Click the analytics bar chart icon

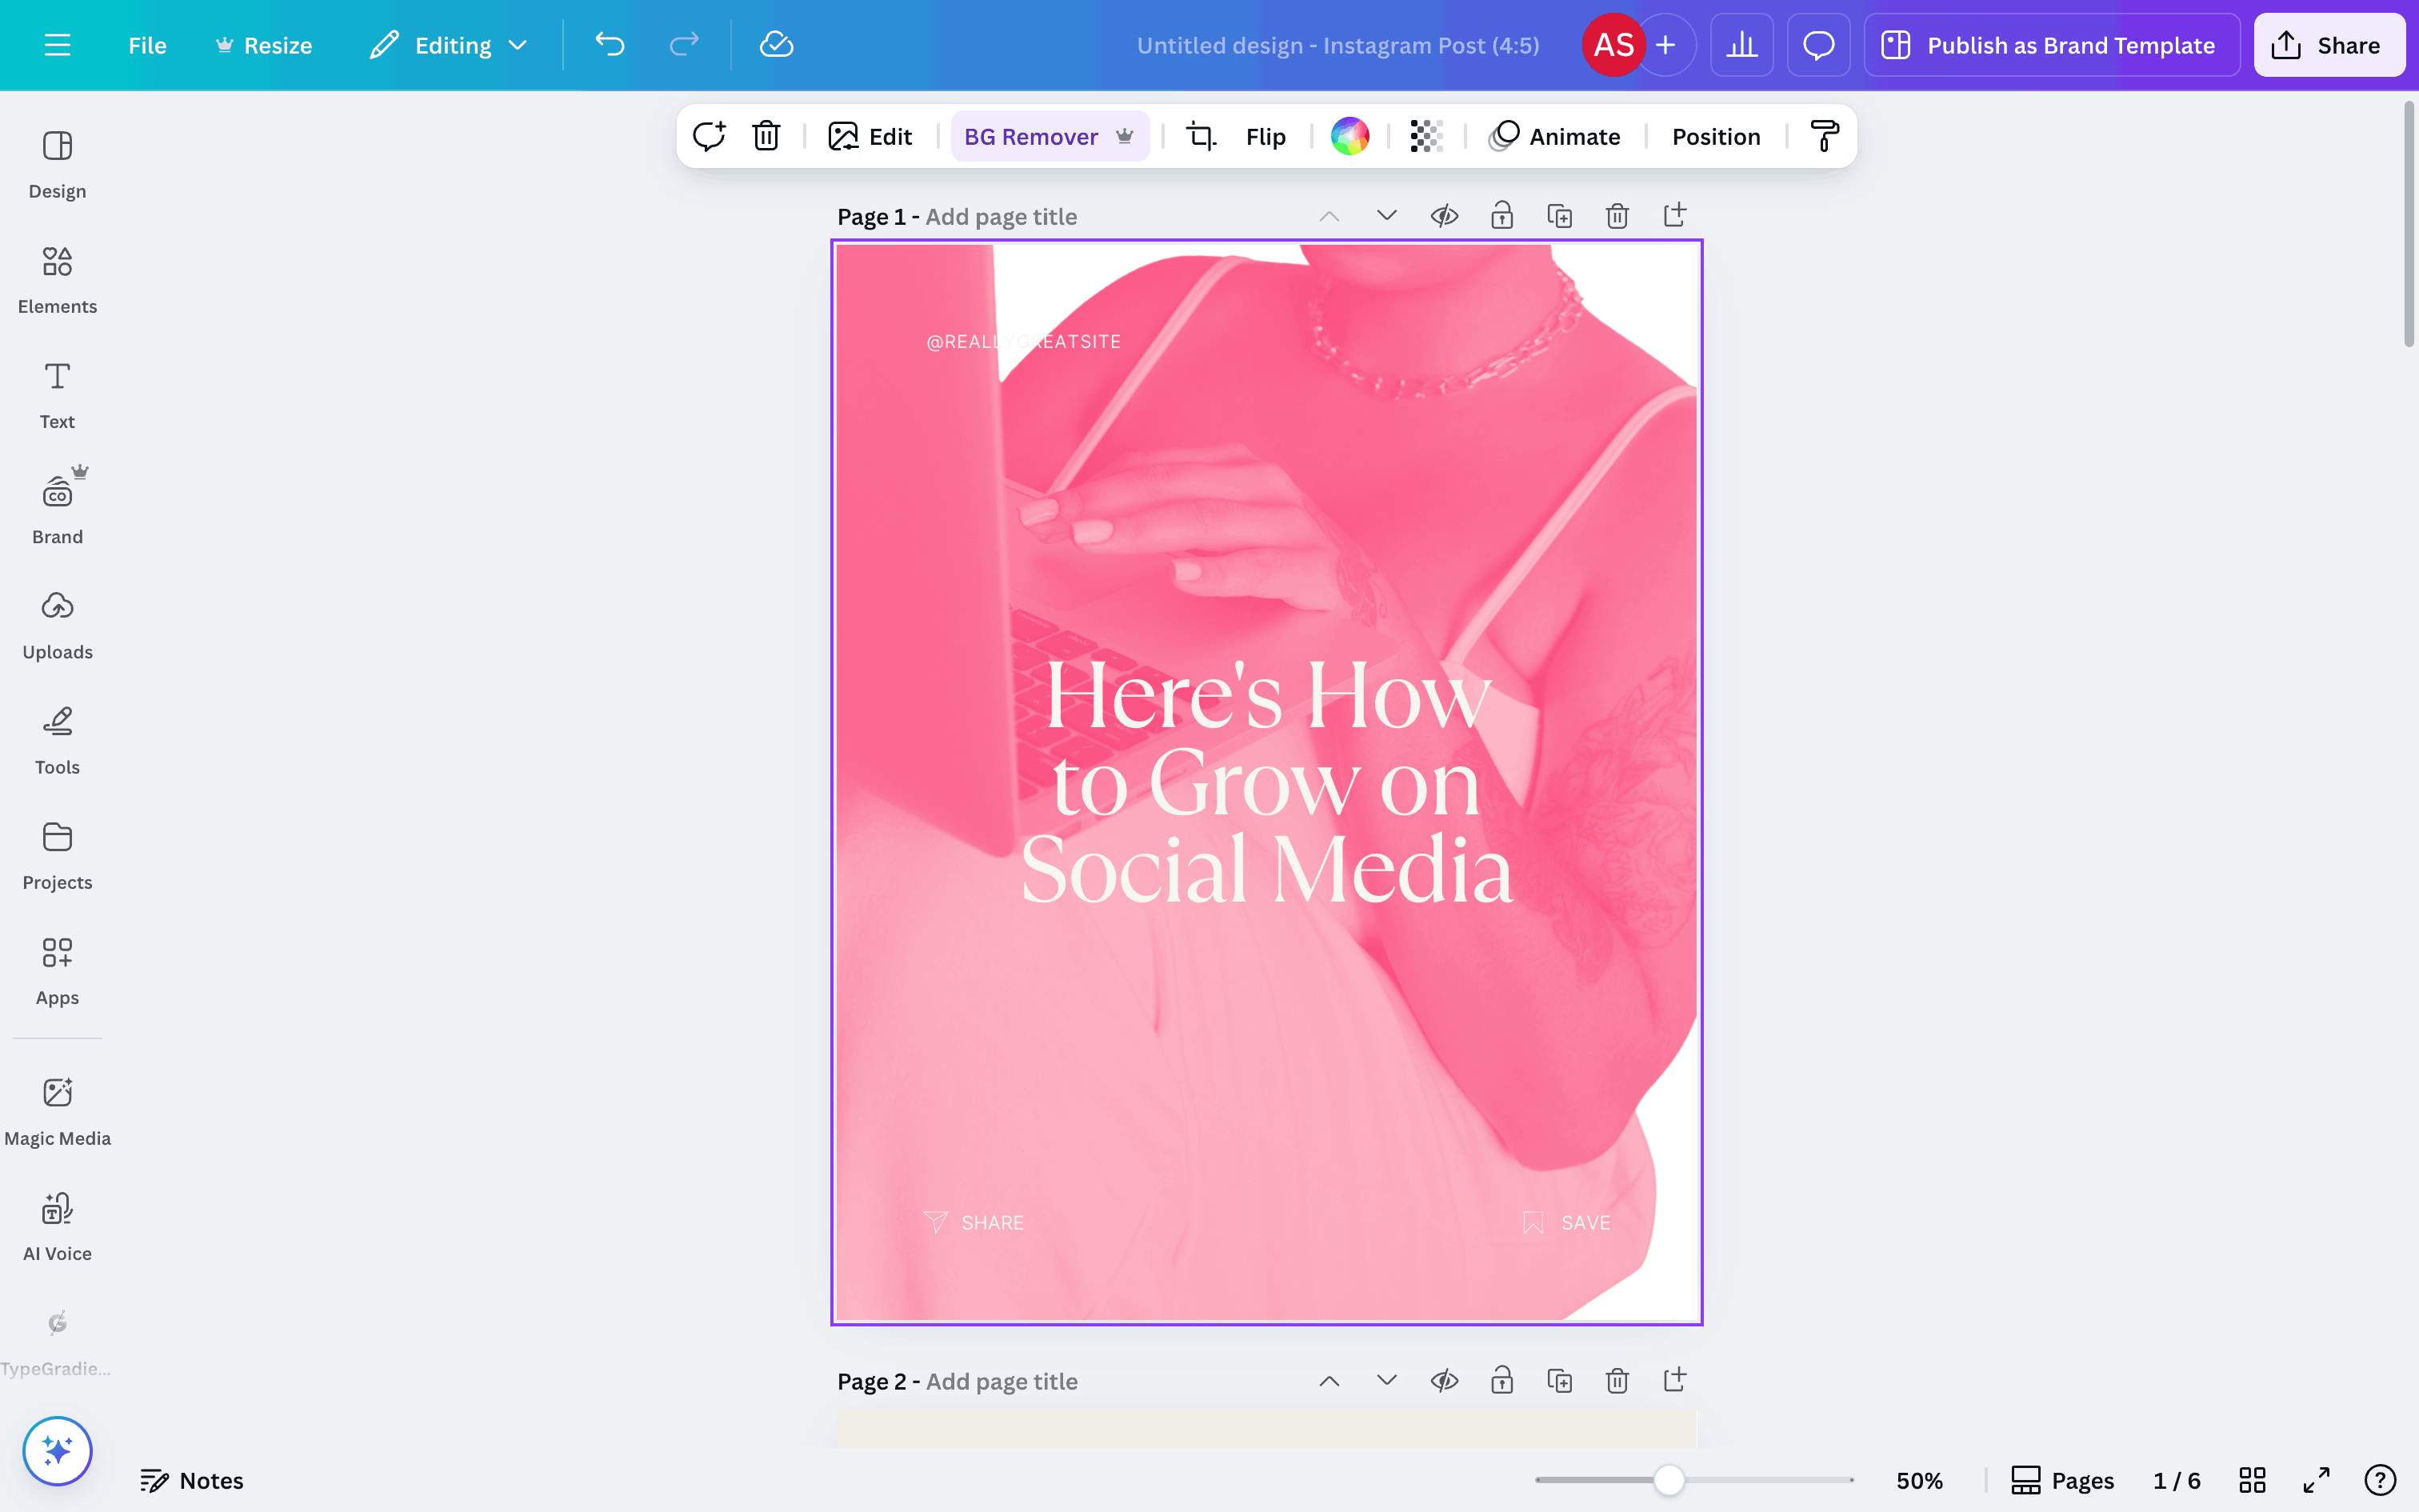click(x=1741, y=45)
